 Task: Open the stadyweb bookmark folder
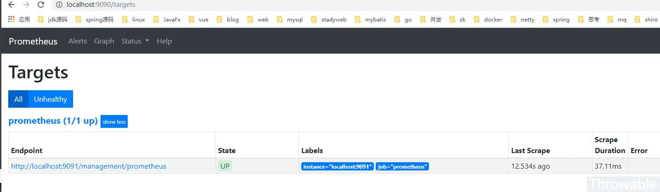[328, 19]
